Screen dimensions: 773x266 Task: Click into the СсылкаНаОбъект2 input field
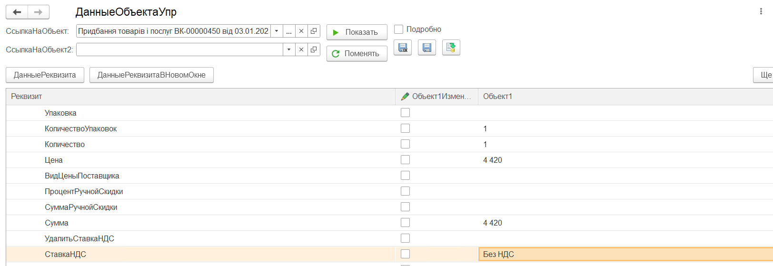pyautogui.click(x=179, y=49)
